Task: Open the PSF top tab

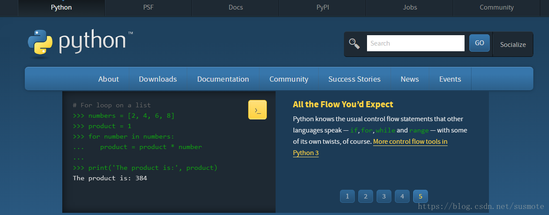Action: point(148,7)
